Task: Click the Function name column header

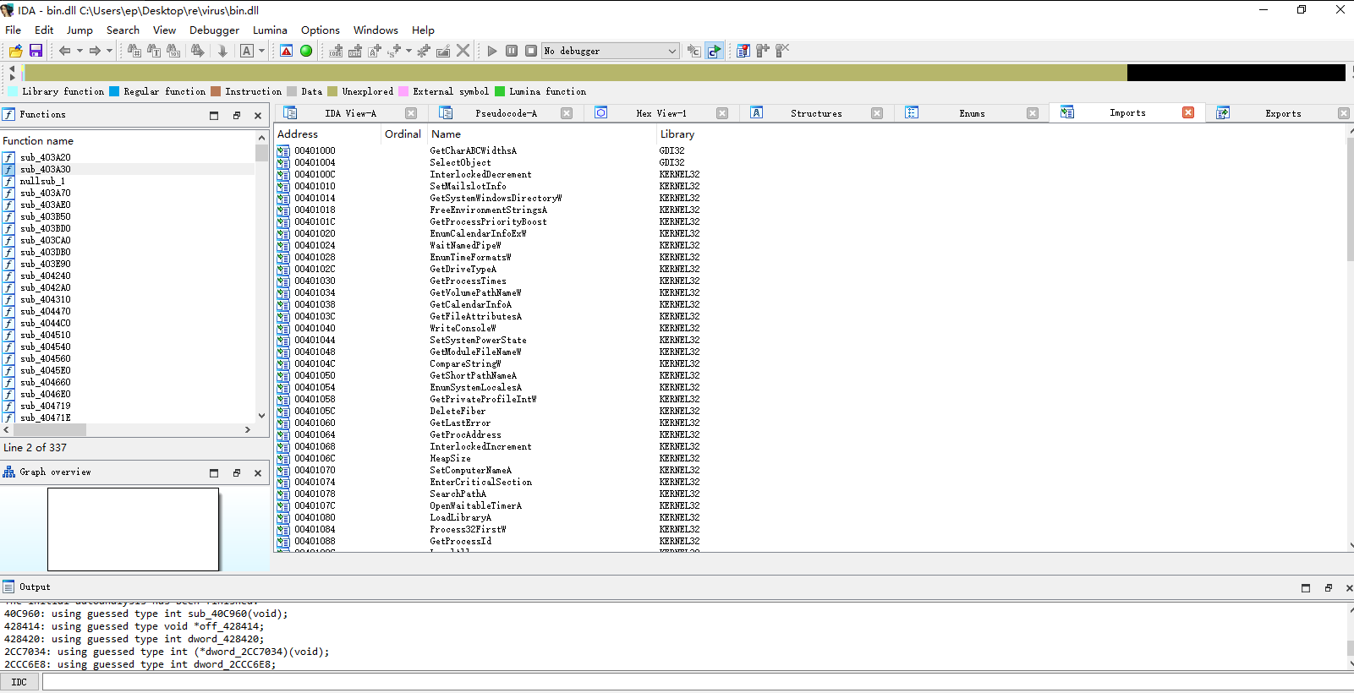Action: point(128,140)
